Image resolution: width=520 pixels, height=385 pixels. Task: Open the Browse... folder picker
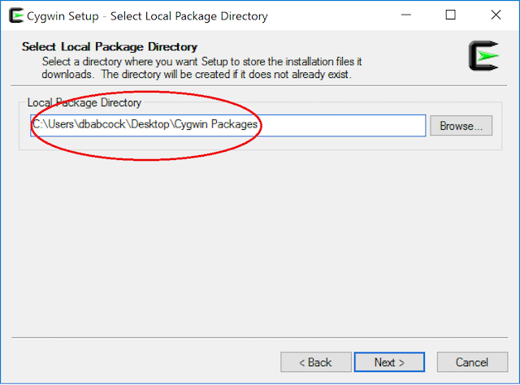[461, 126]
